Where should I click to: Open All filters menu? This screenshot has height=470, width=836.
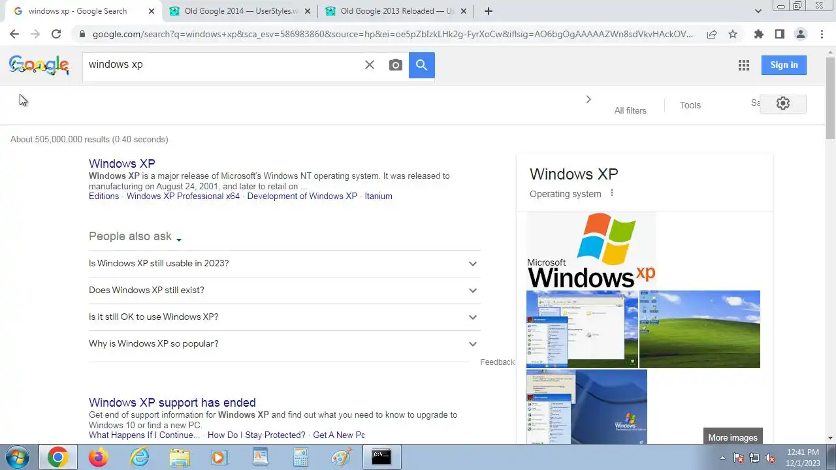tap(630, 110)
